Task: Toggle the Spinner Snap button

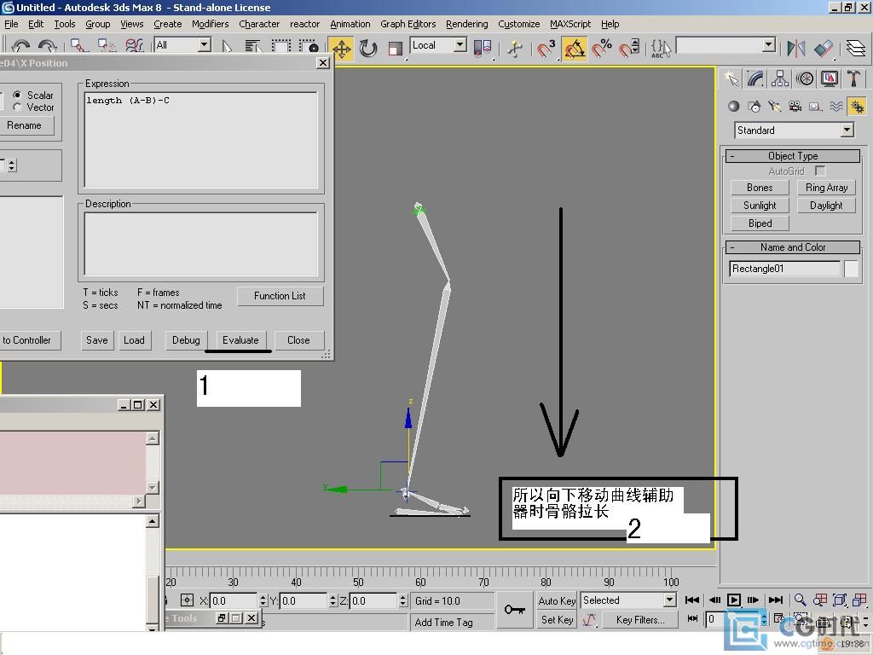Action: [629, 48]
